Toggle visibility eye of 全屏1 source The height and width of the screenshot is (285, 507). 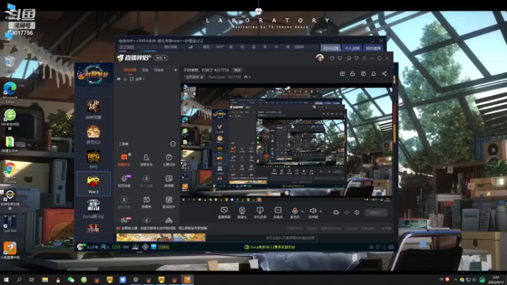[119, 79]
